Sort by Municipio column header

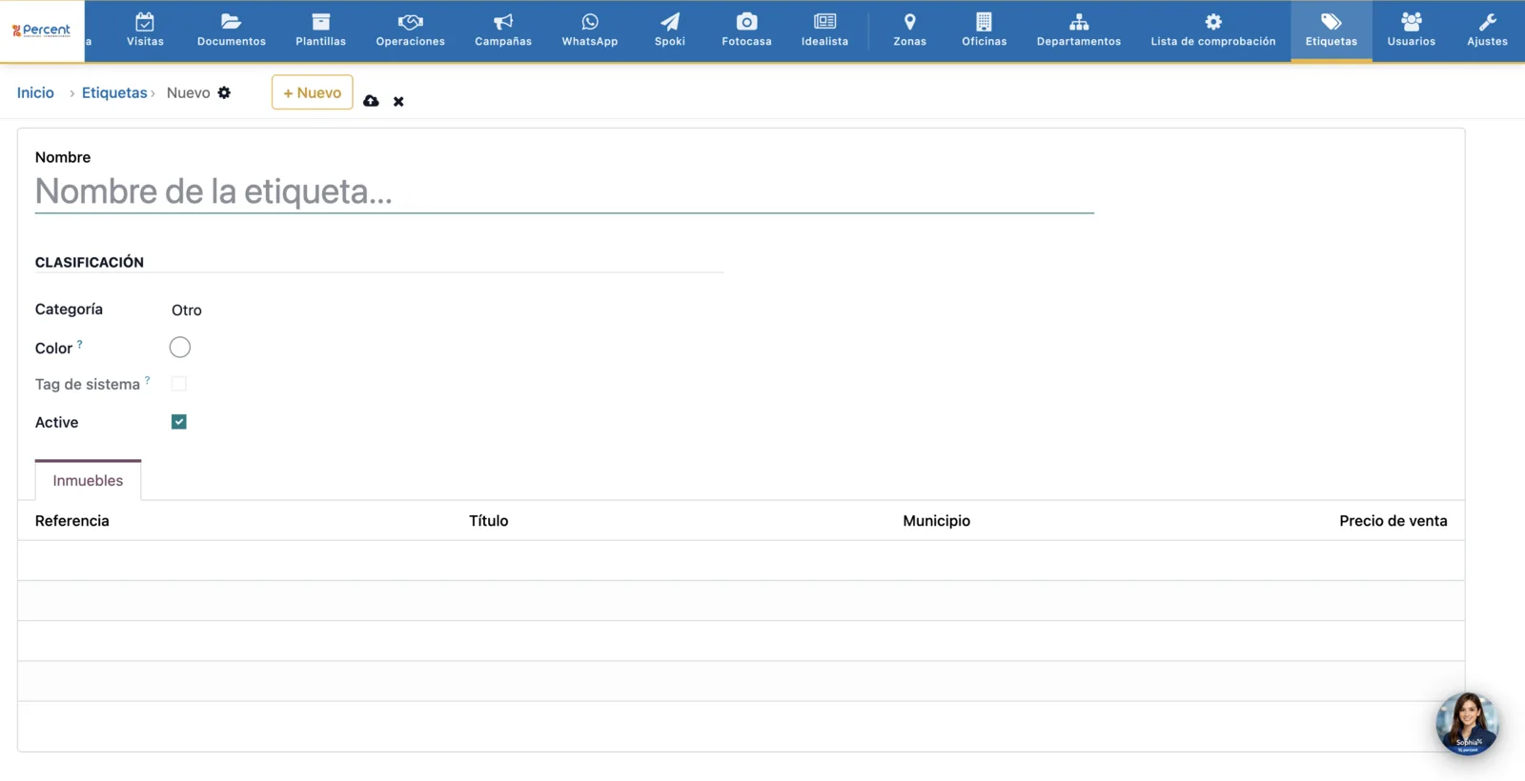(x=937, y=521)
